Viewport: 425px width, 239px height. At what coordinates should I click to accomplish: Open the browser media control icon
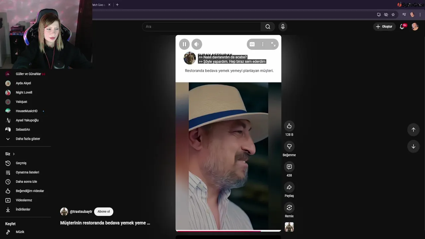point(404,15)
